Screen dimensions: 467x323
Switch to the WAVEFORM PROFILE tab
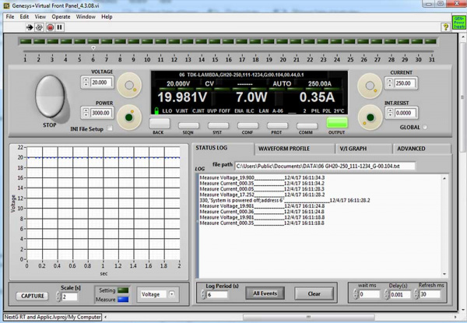point(295,149)
